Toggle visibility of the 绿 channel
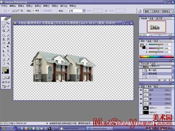Viewport: 175px width, 131px height. pyautogui.click(x=141, y=99)
